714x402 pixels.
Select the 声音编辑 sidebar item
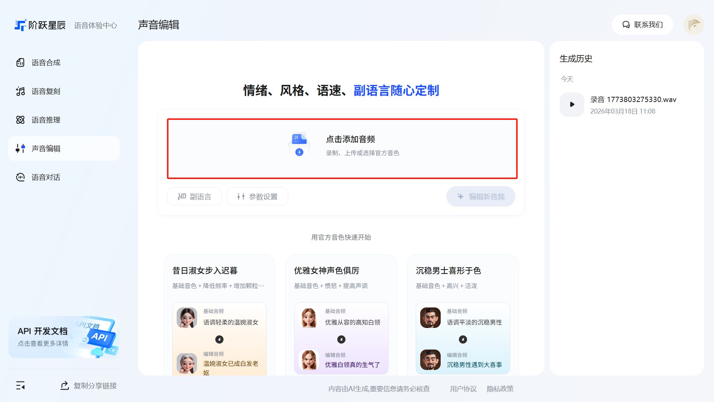46,149
